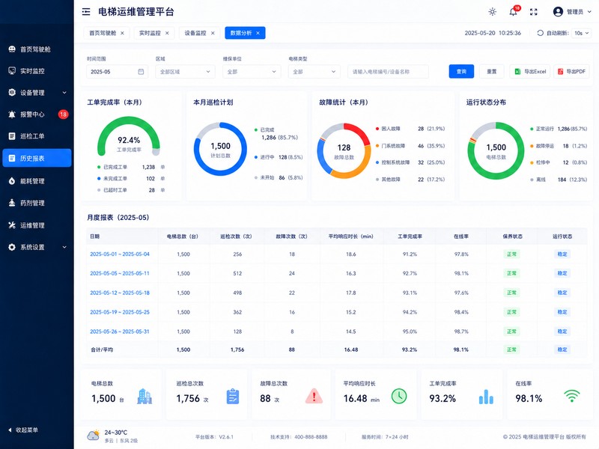Select 历史报表 sidebar item

click(x=37, y=158)
